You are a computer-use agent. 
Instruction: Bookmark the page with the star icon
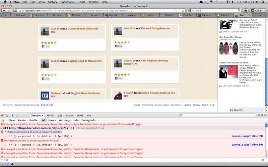176,11
